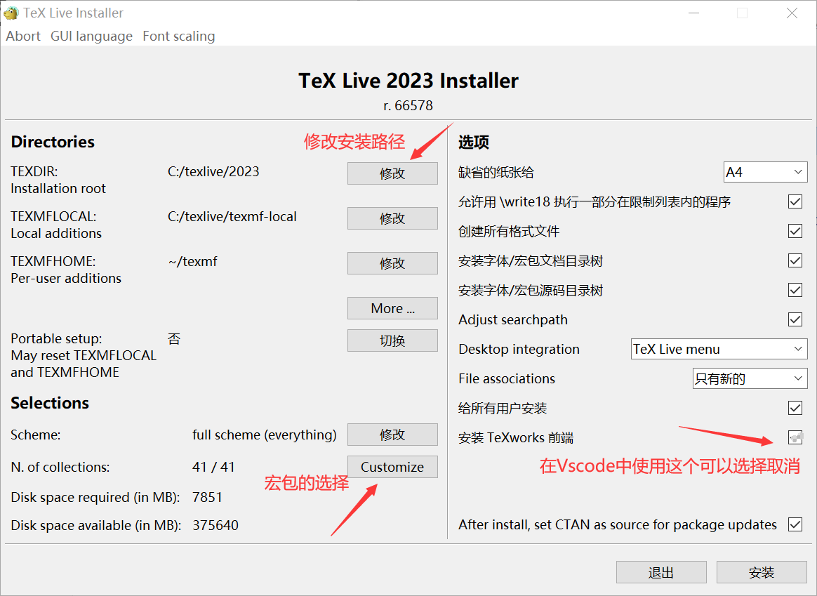Toggle the \write18 restricted programs checkbox
817x596 pixels.
pos(795,201)
